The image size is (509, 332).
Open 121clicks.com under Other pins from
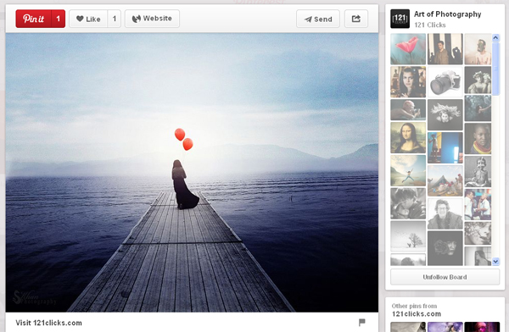(417, 314)
